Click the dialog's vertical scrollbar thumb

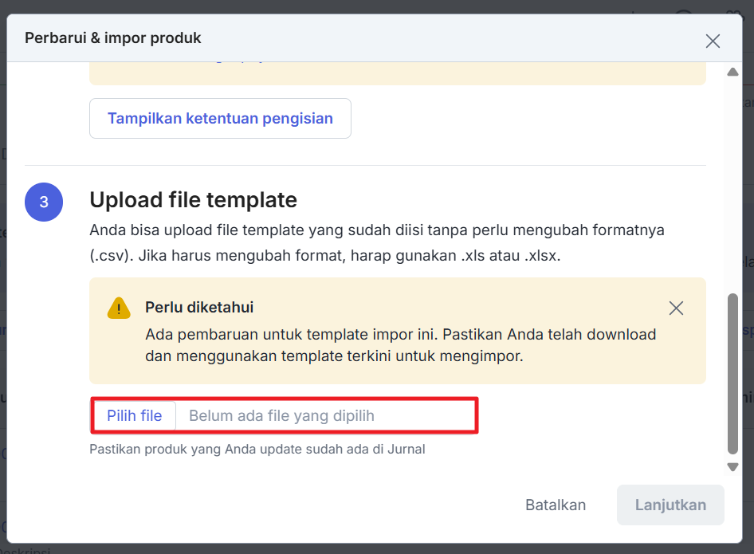pyautogui.click(x=732, y=373)
